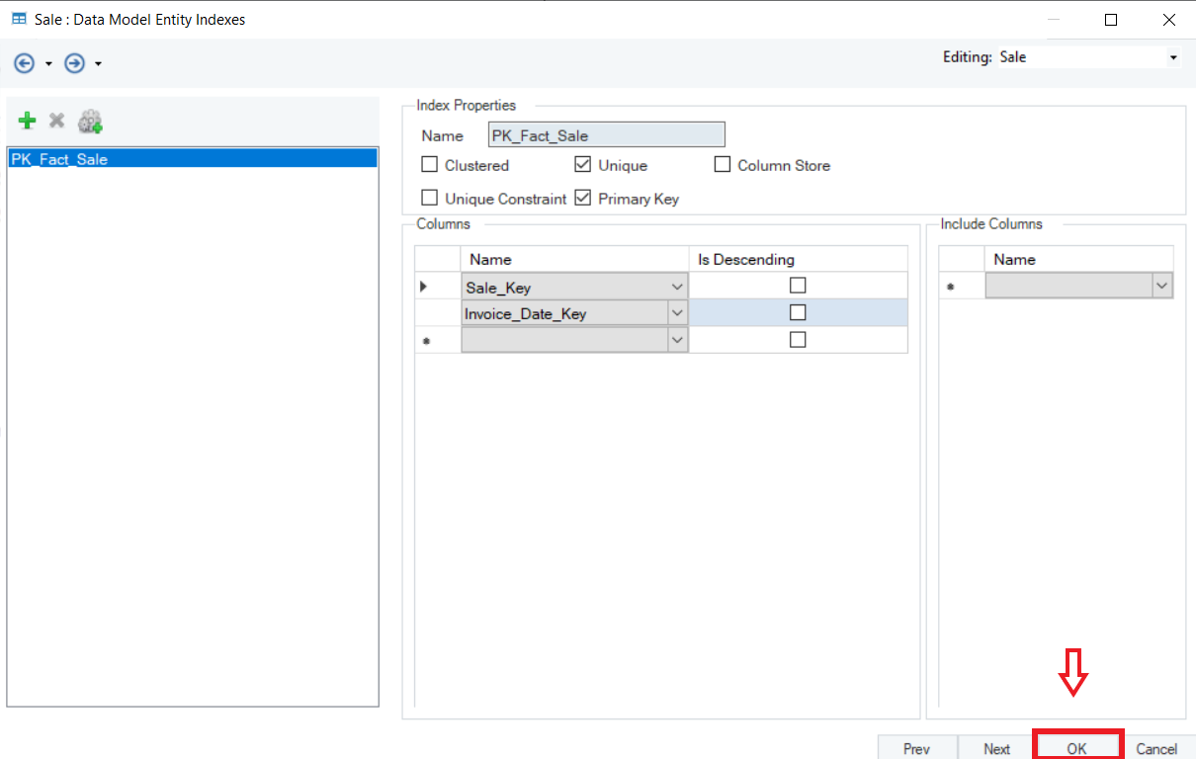1196x759 pixels.
Task: Enable the Clustered checkbox
Action: [x=429, y=165]
